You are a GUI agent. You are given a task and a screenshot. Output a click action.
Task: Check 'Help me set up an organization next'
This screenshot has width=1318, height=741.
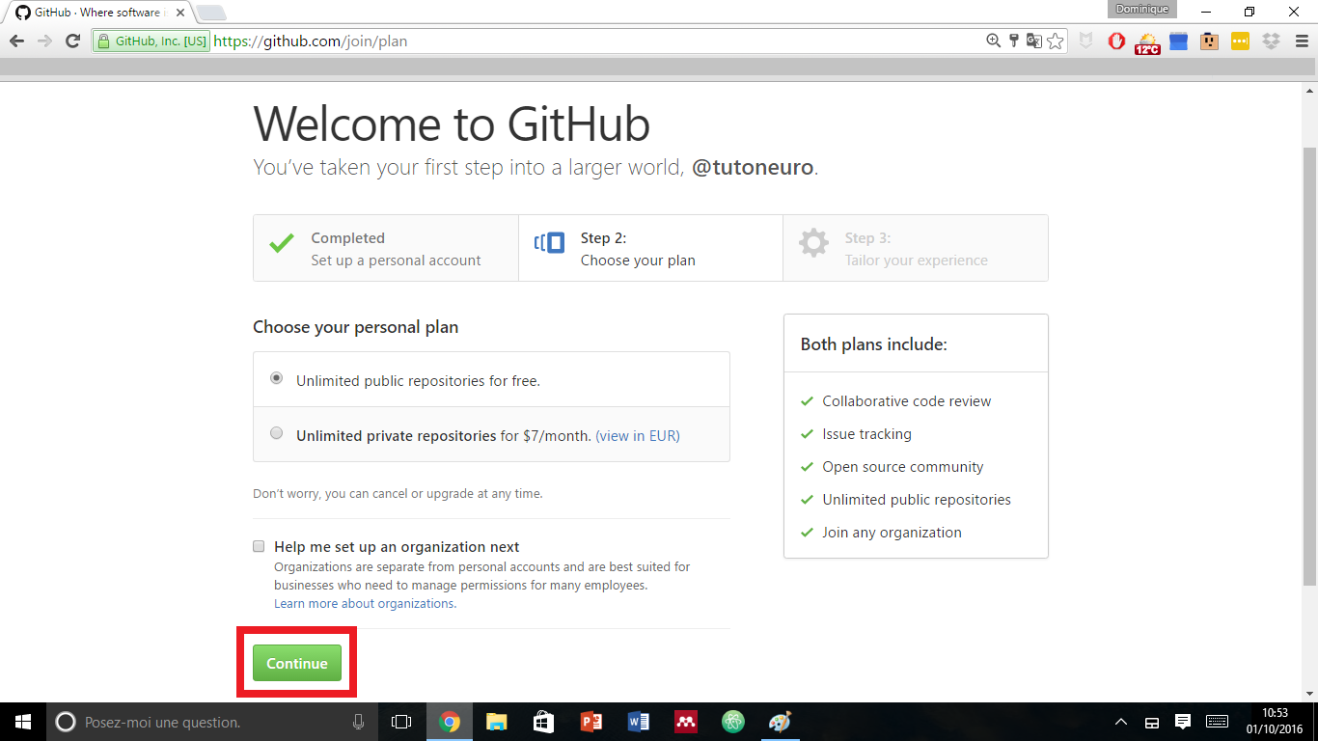[259, 546]
